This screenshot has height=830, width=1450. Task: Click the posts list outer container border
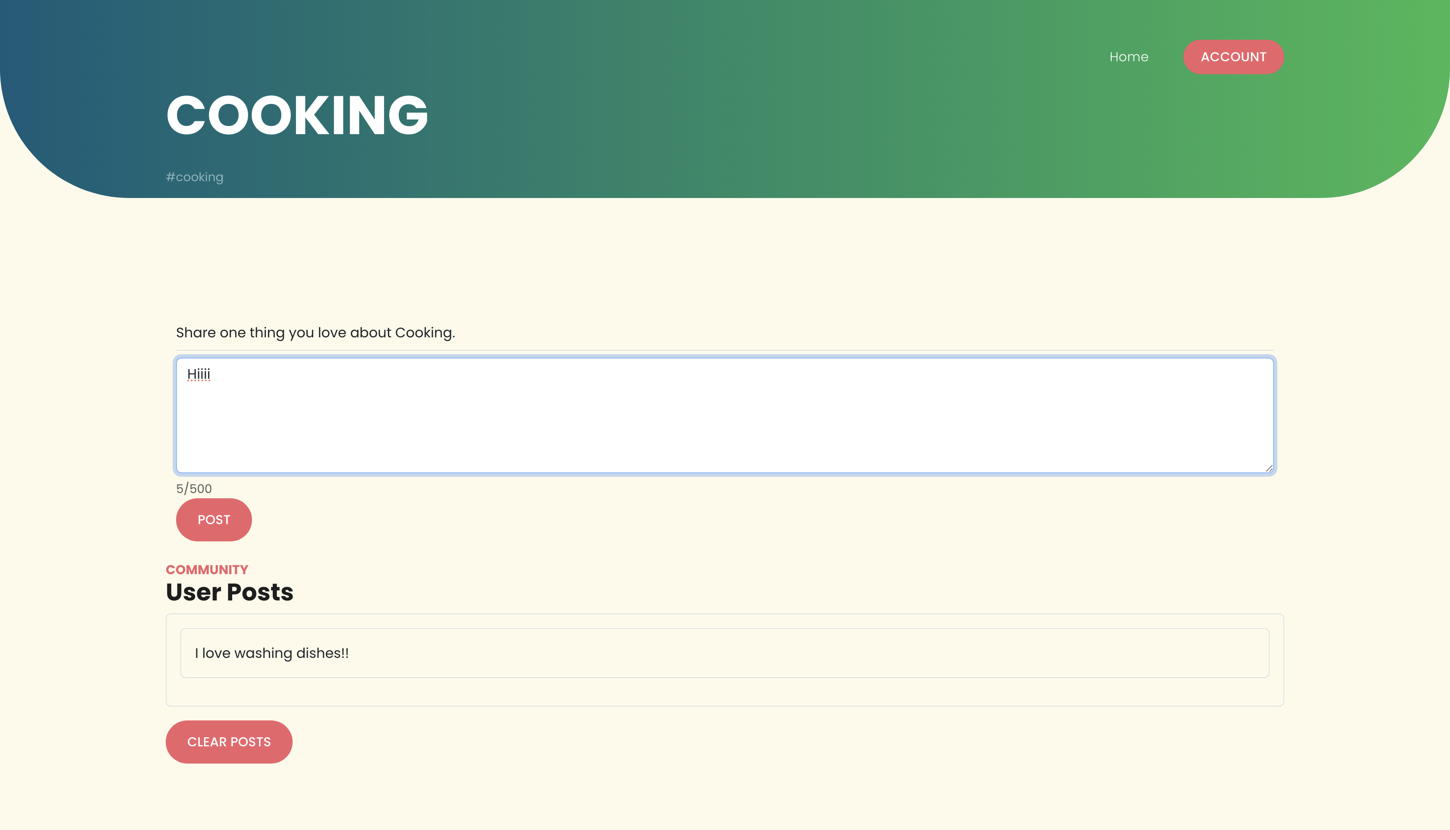point(724,706)
